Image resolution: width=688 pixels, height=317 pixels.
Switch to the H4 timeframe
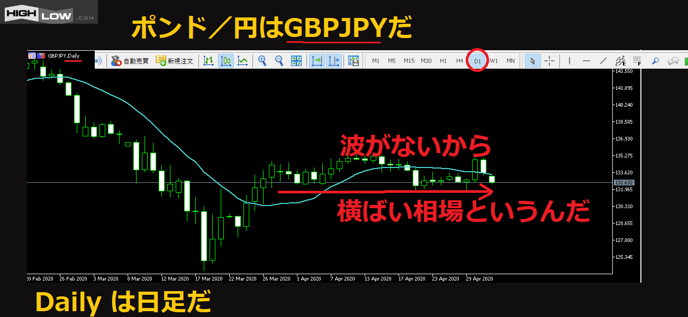459,61
